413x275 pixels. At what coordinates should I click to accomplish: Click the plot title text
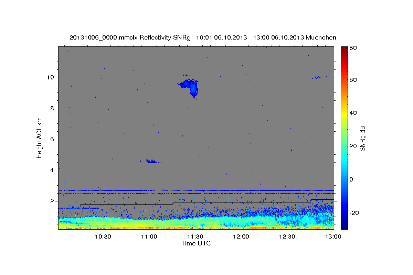click(x=203, y=37)
